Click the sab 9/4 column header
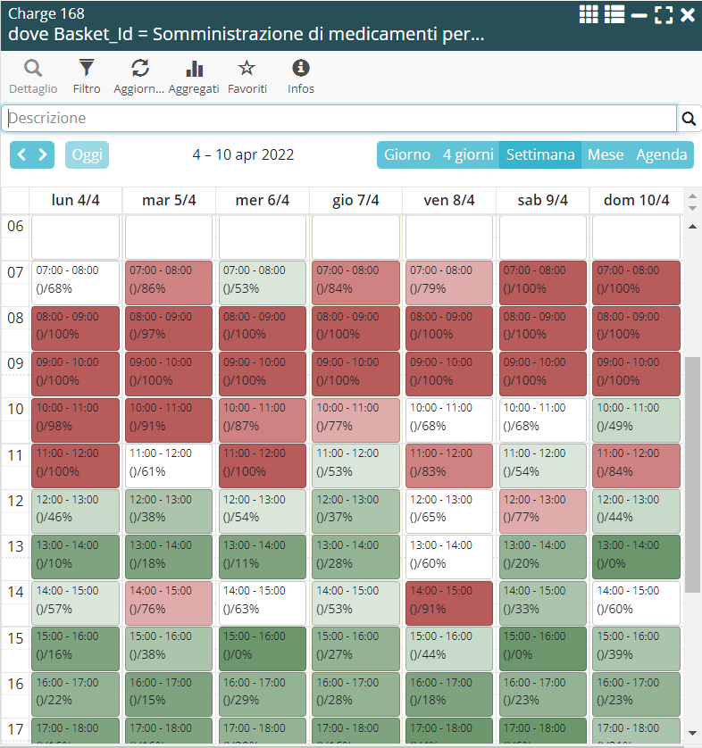The height and width of the screenshot is (748, 702). (x=542, y=201)
